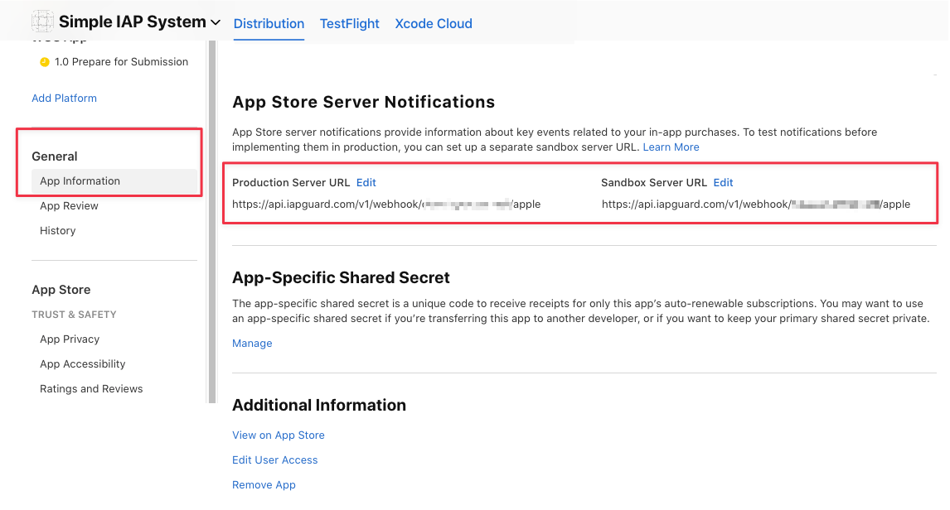Viewport: 950px width, 510px height.
Task: Edit the Sandbox Server URL
Action: [x=723, y=183]
